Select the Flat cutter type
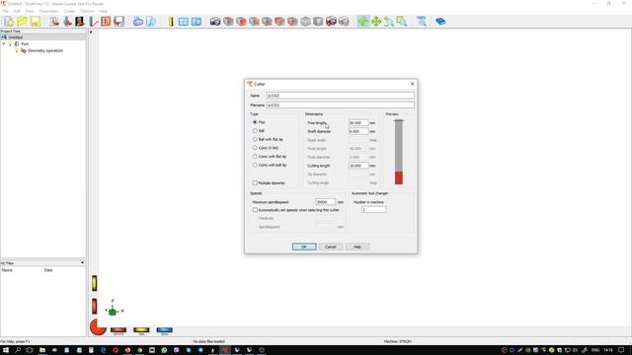 (255, 122)
